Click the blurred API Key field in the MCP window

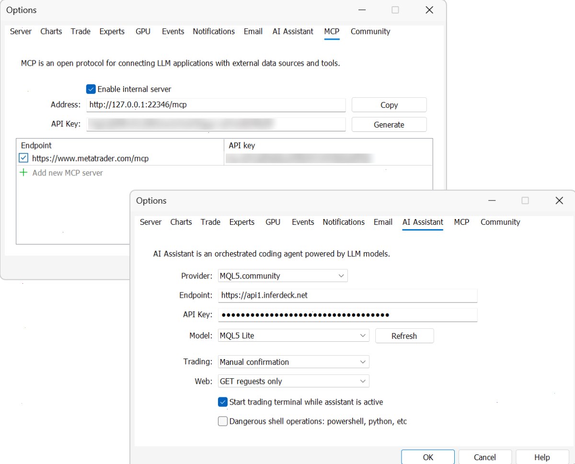coord(216,124)
